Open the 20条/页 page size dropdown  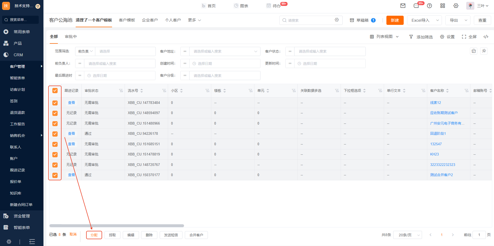pos(408,235)
